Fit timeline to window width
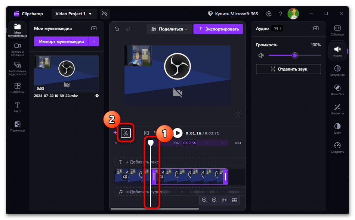The image size is (355, 220). [x=224, y=200]
